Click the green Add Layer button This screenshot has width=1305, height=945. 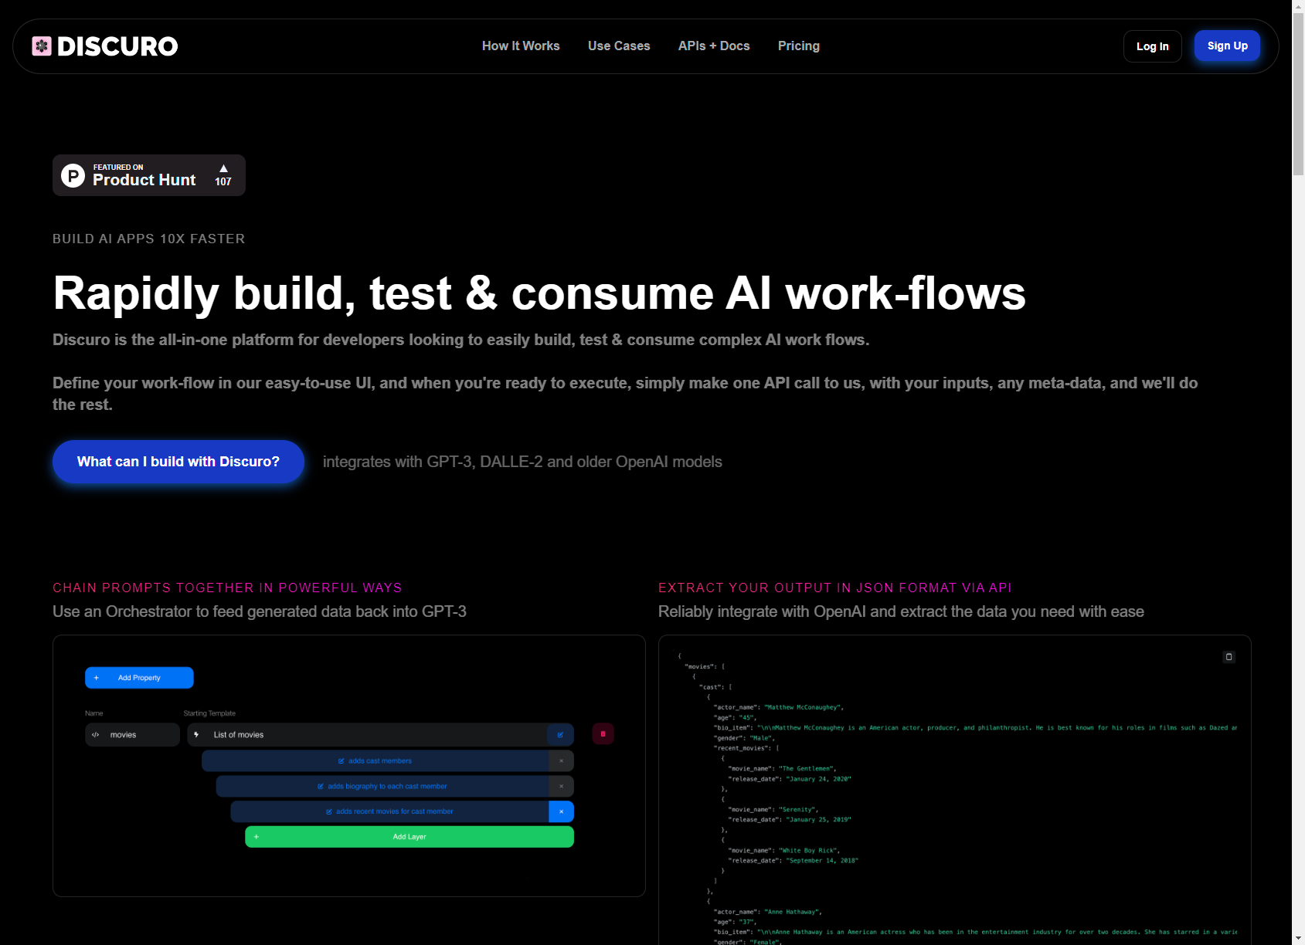410,837
